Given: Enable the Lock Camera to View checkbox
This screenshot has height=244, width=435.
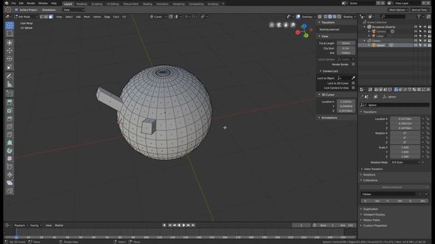Looking at the screenshot, I should pos(353,87).
